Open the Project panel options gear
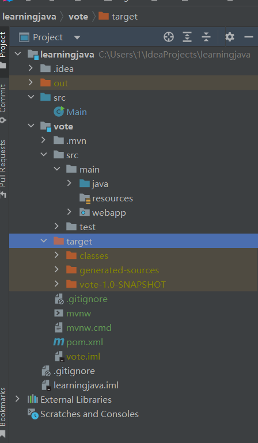This screenshot has height=443, width=258. pos(230,37)
